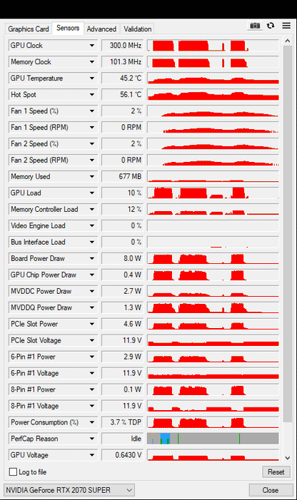Click the Memory Controller Load 12 % value
Viewport: 297px width, 500px height.
pyautogui.click(x=123, y=210)
